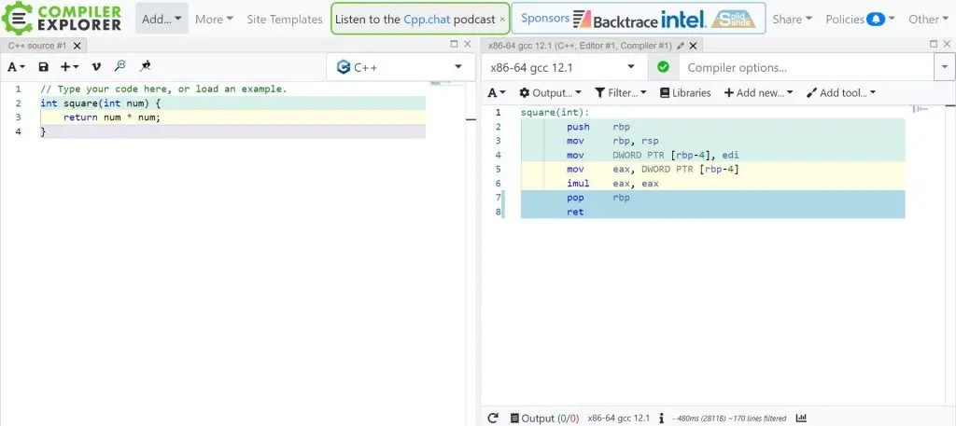Click assembly label 'square(int):'
Image resolution: width=956 pixels, height=426 pixels.
(x=555, y=113)
